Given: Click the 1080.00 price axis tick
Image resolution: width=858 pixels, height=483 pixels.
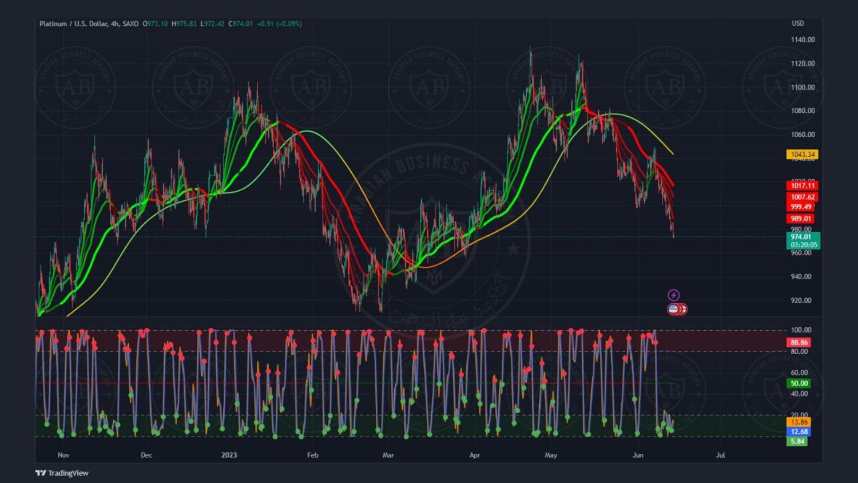Looking at the screenshot, I should tap(803, 110).
